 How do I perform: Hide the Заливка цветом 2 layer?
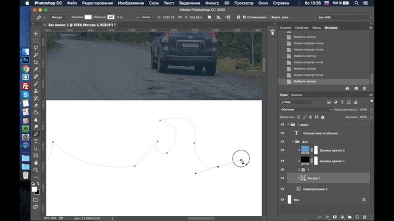click(x=282, y=150)
